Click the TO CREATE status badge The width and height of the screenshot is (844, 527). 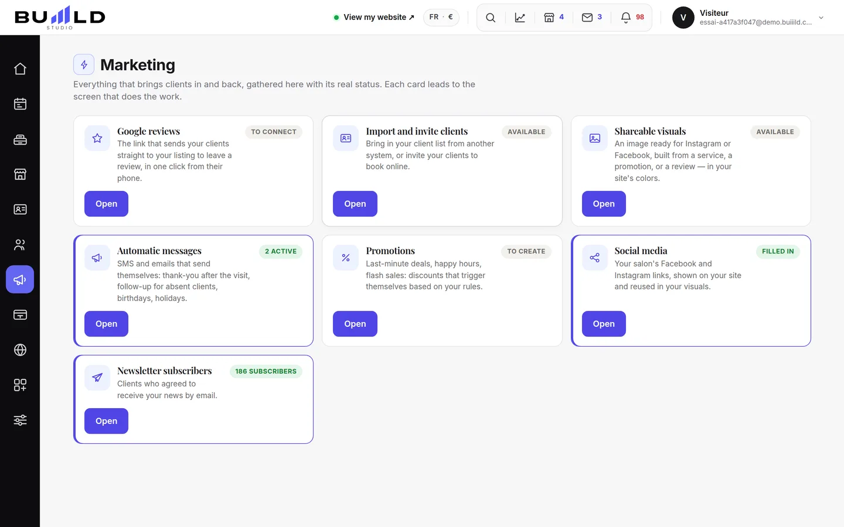[x=526, y=251]
